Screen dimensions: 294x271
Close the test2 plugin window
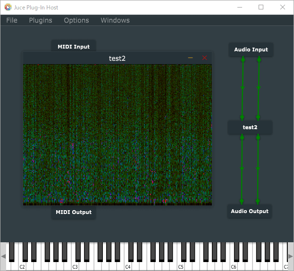[204, 58]
